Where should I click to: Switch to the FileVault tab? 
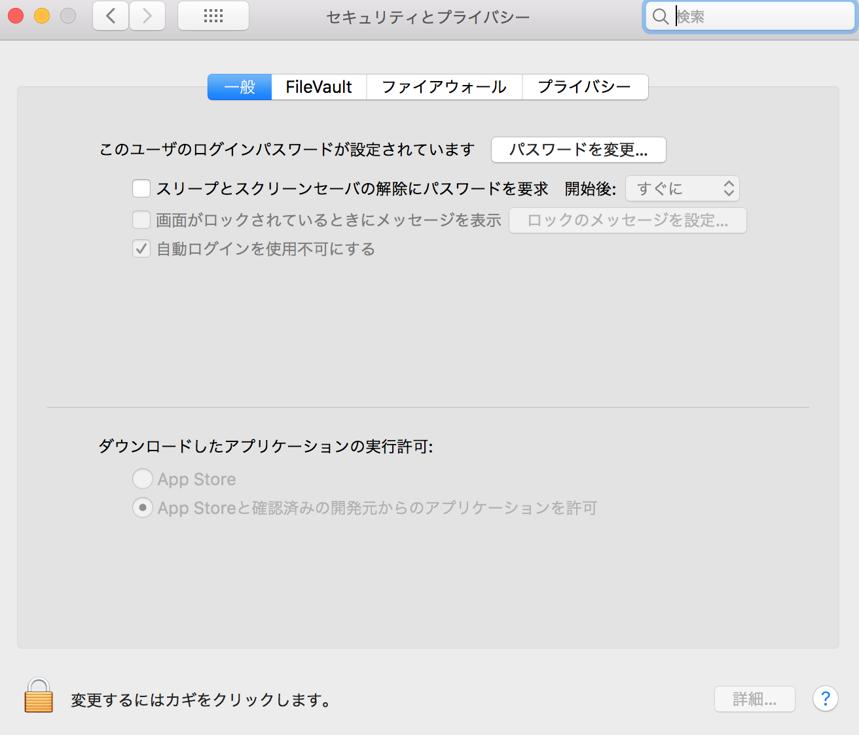[319, 87]
